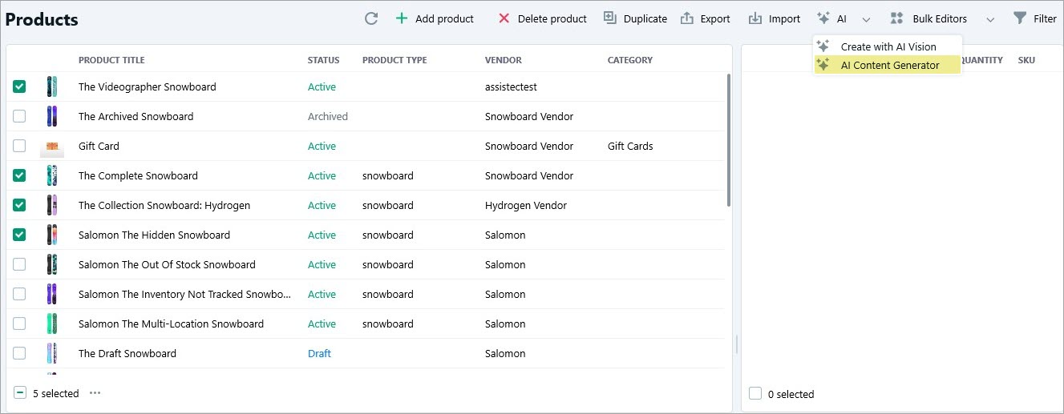The width and height of the screenshot is (1064, 414).
Task: Check The Draft Snowboard checkbox
Action: coord(19,353)
